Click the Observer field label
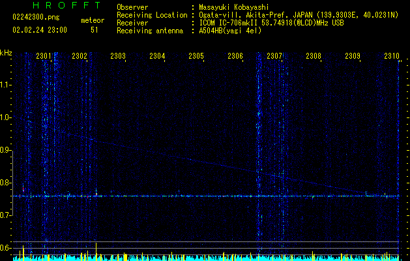 click(x=132, y=7)
